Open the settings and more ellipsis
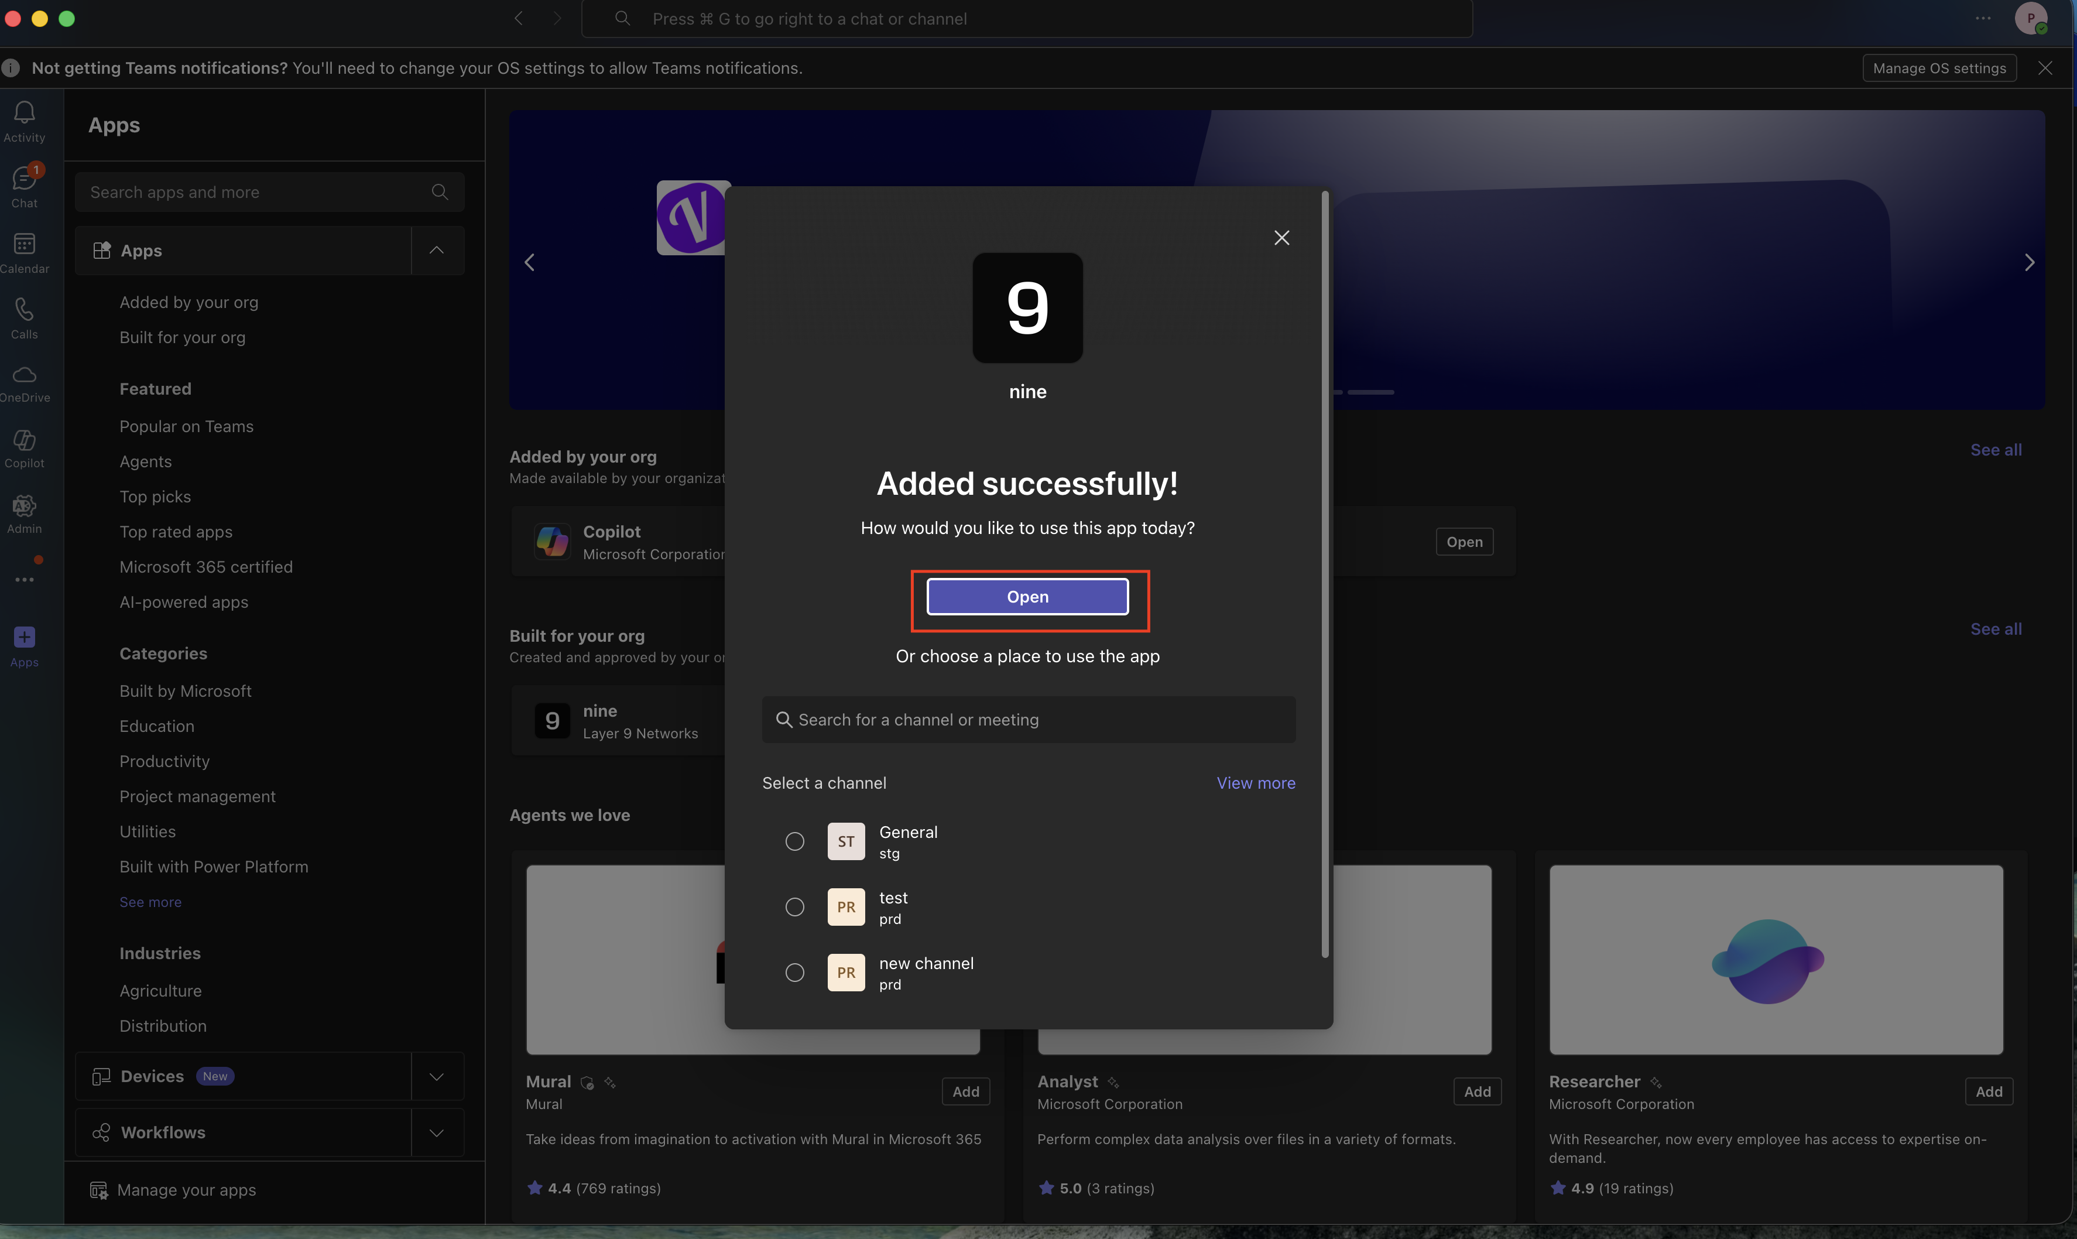2077x1239 pixels. [x=1983, y=18]
